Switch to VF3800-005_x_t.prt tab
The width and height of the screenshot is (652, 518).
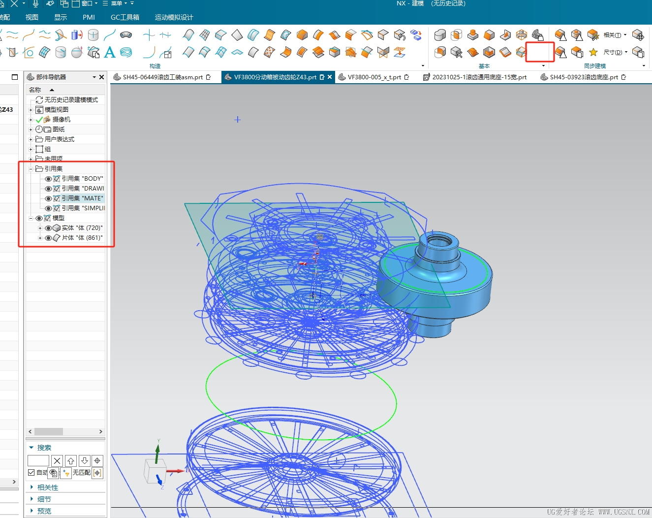click(373, 77)
